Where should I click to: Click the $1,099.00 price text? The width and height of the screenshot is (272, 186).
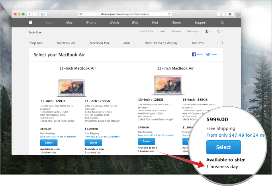coord(91,129)
